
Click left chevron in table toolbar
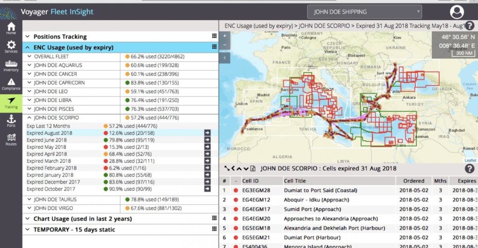pos(233,168)
